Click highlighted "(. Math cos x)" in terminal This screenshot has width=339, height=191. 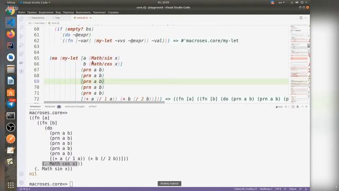60,164
